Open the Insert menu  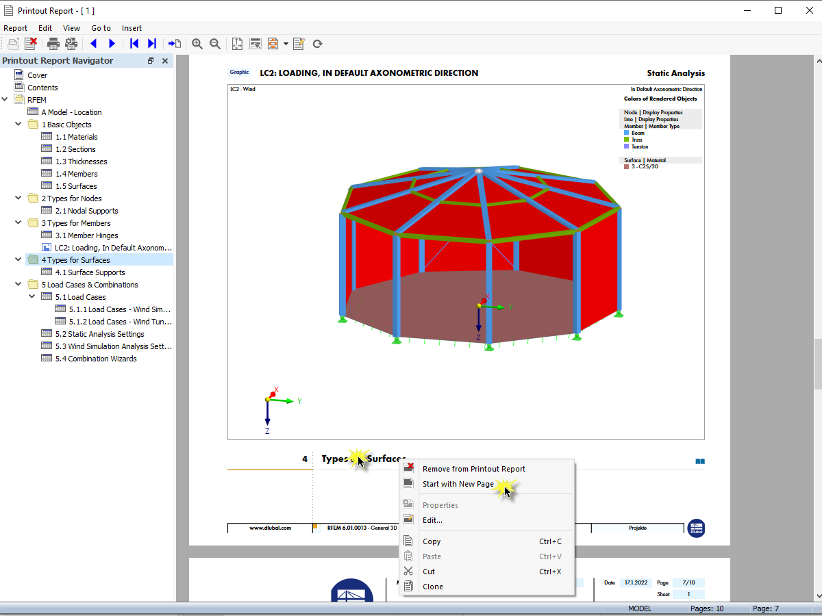(x=132, y=28)
